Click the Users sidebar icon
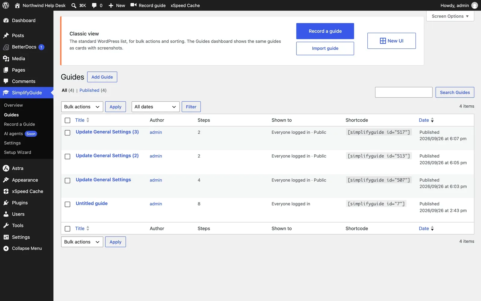The height and width of the screenshot is (301, 481). tap(6, 214)
